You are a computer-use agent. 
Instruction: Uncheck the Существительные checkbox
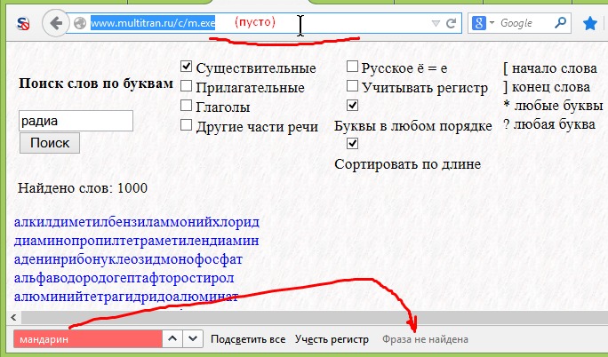[186, 67]
